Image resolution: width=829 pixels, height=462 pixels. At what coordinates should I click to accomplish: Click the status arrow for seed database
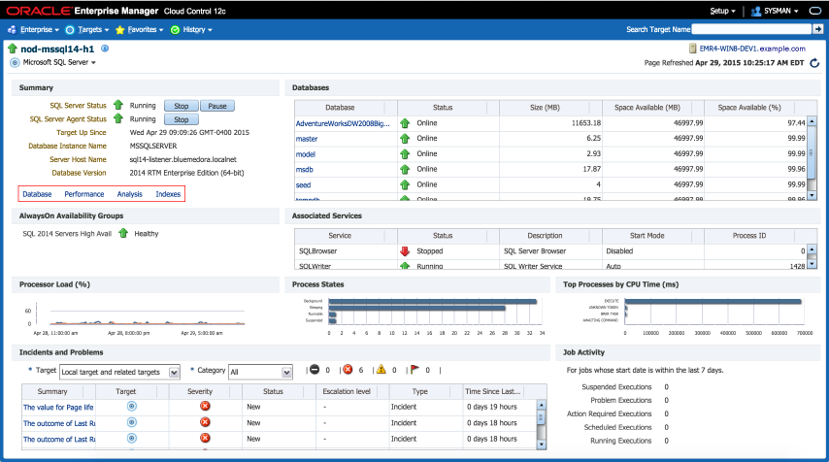point(405,185)
